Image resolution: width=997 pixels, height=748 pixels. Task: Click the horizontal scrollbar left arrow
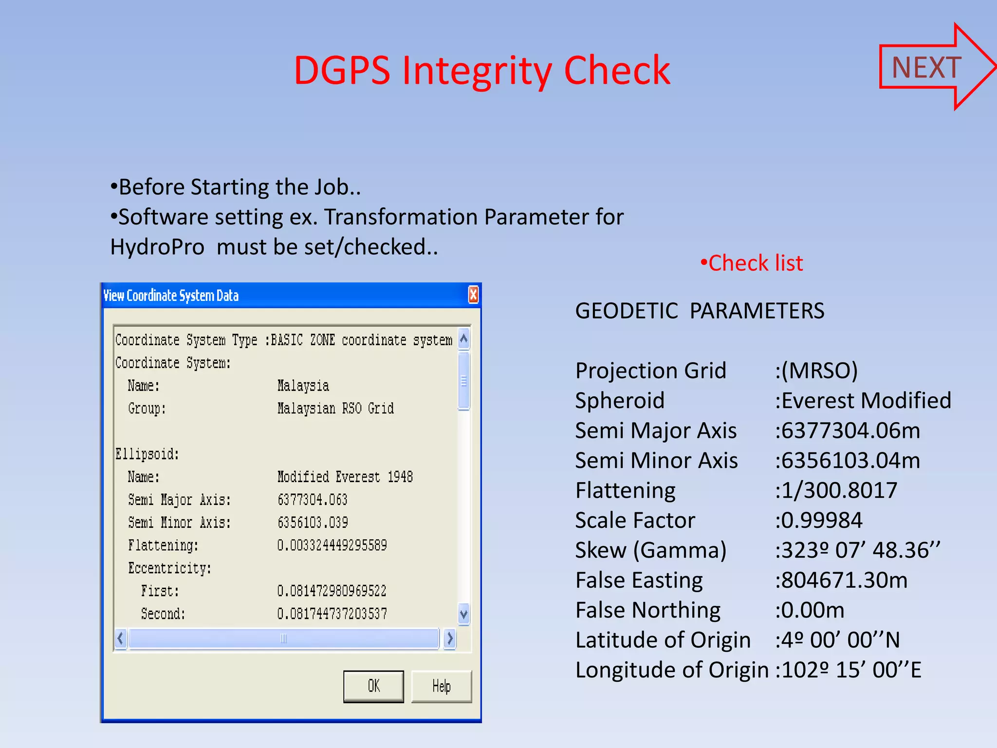(121, 638)
